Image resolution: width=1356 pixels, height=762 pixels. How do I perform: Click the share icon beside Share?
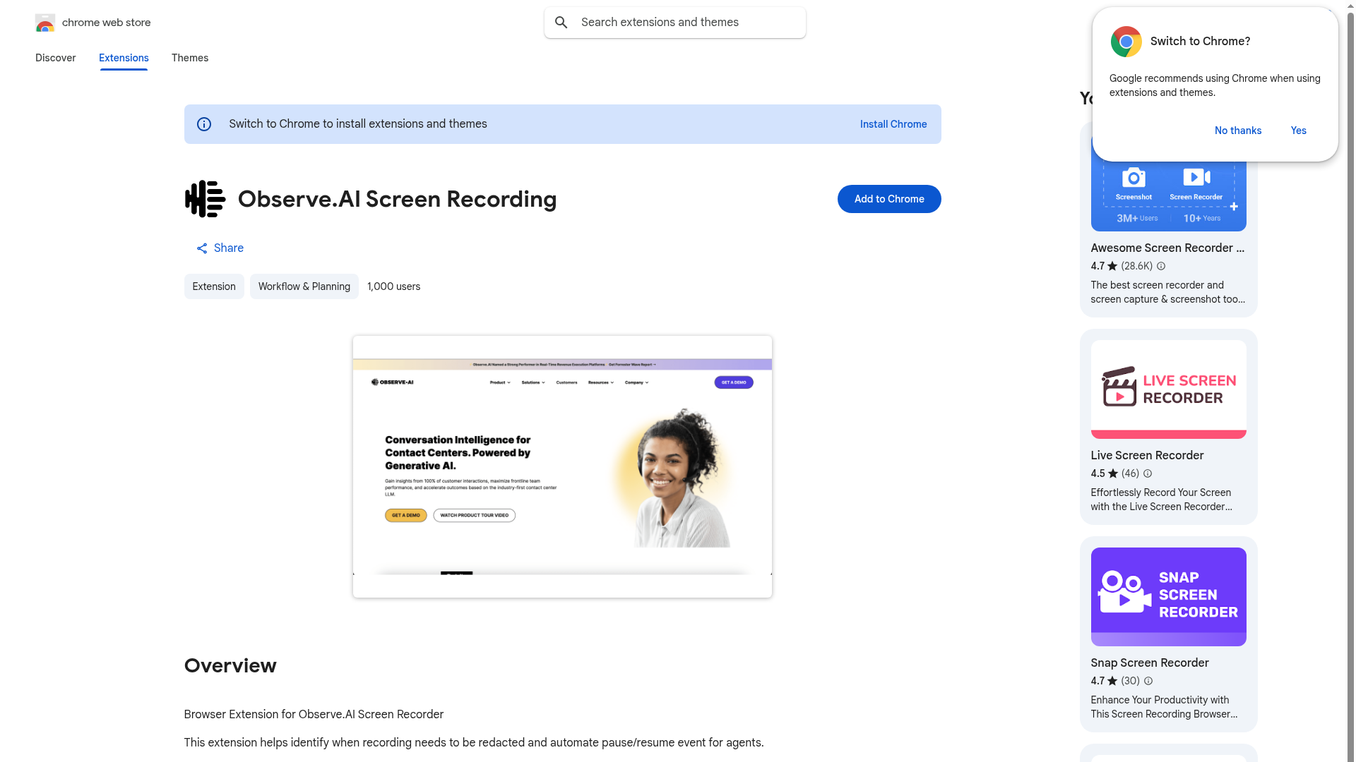tap(202, 248)
